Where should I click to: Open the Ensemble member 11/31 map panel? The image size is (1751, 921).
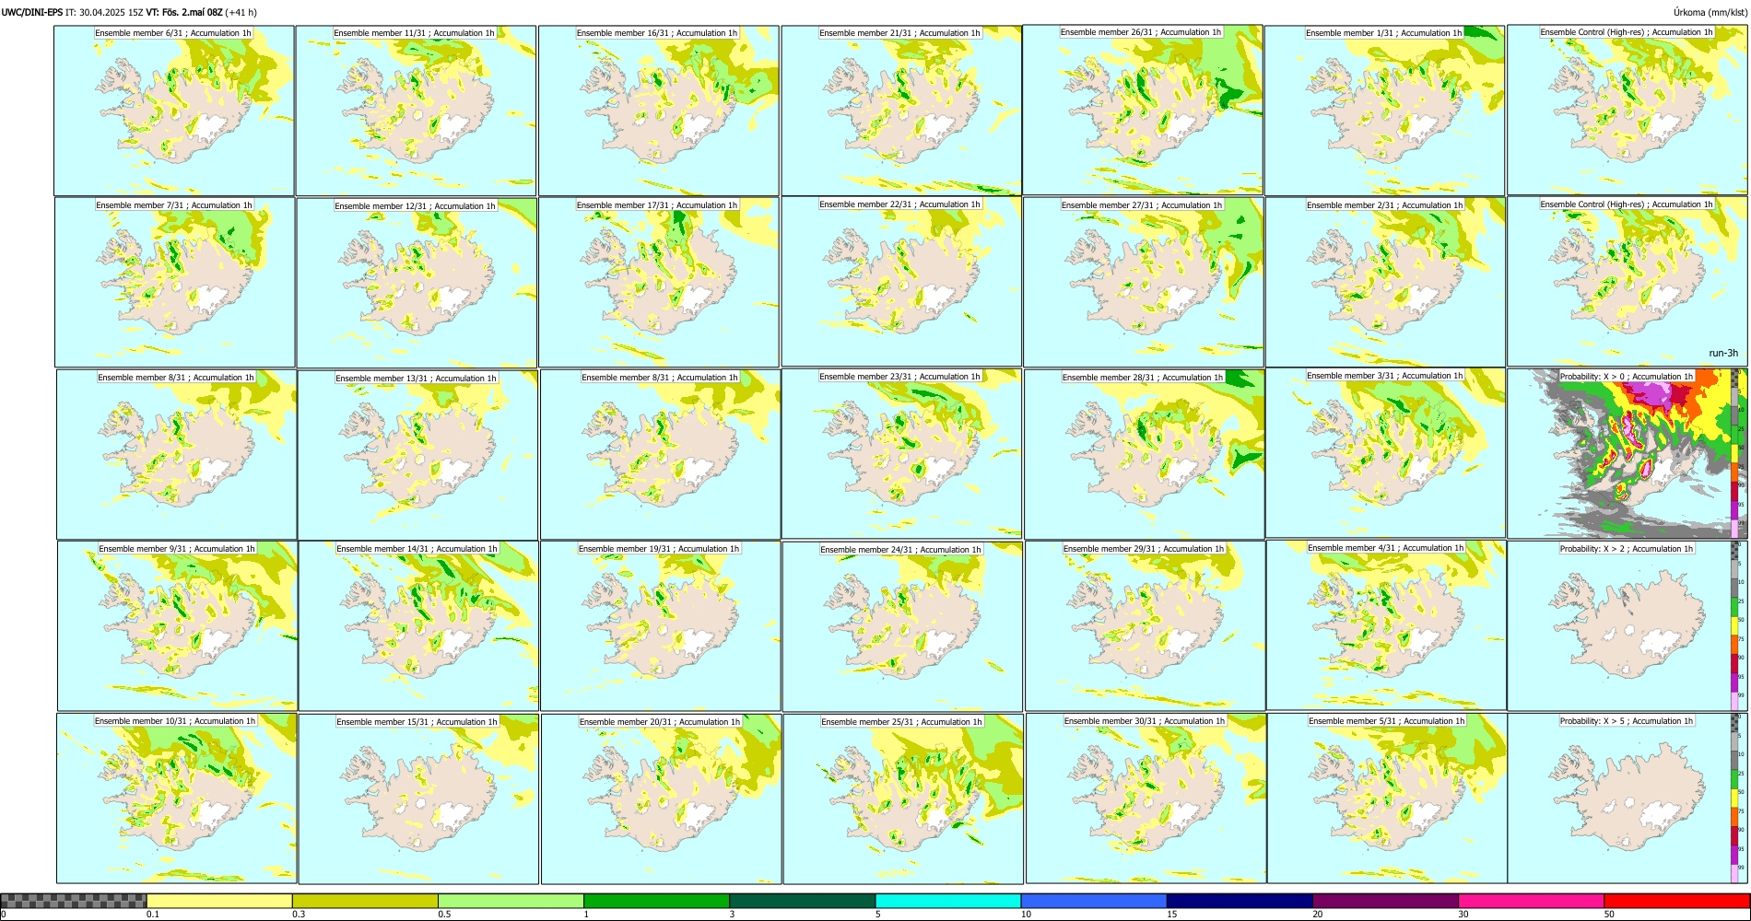click(416, 111)
